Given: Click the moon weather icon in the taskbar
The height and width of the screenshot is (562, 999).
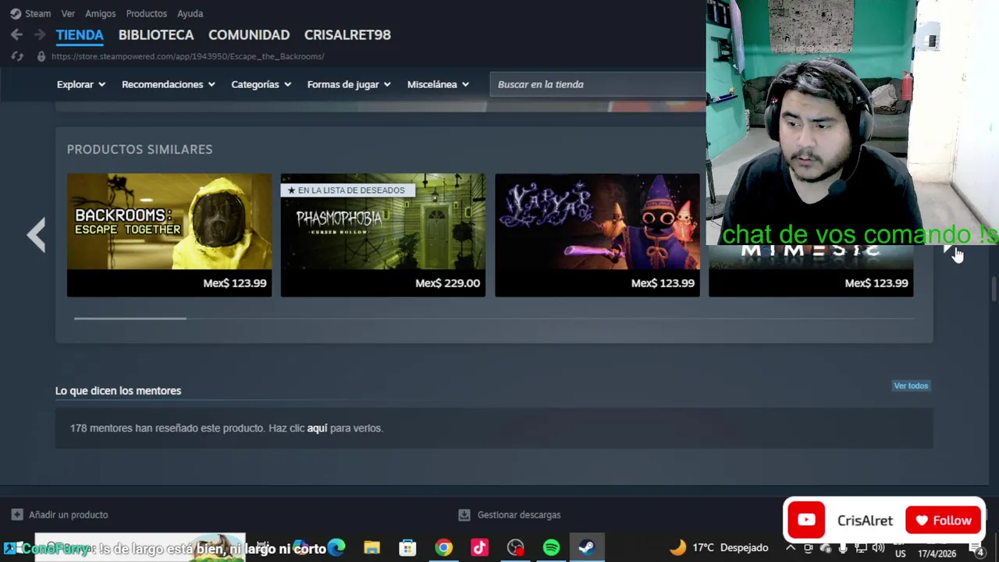Looking at the screenshot, I should tap(677, 547).
